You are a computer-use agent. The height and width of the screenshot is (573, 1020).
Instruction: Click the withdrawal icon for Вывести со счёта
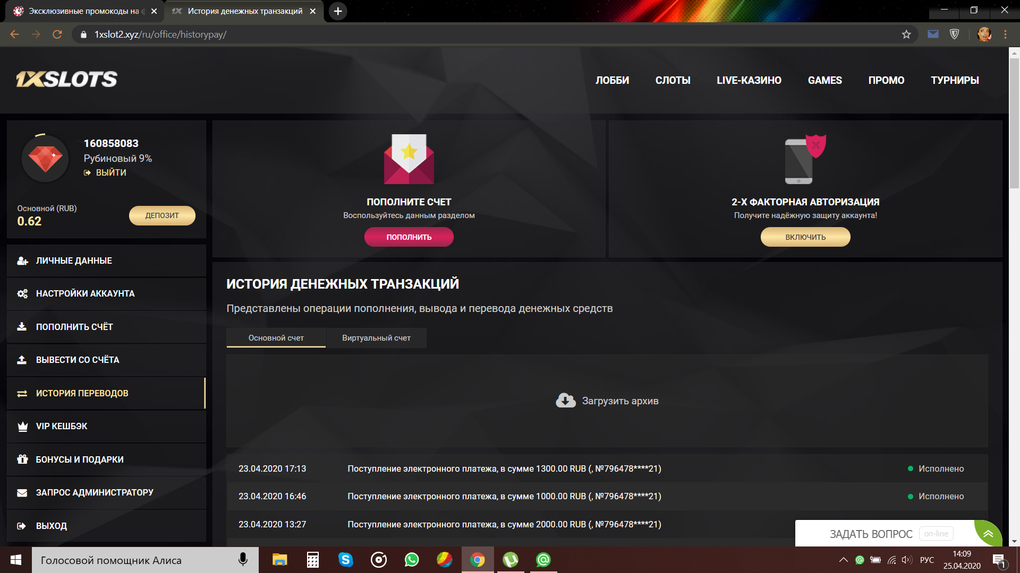tap(21, 360)
